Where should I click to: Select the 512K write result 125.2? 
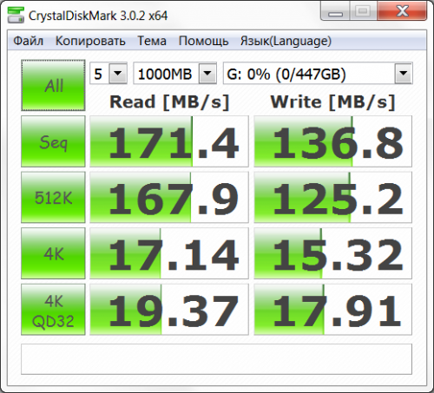(x=332, y=197)
